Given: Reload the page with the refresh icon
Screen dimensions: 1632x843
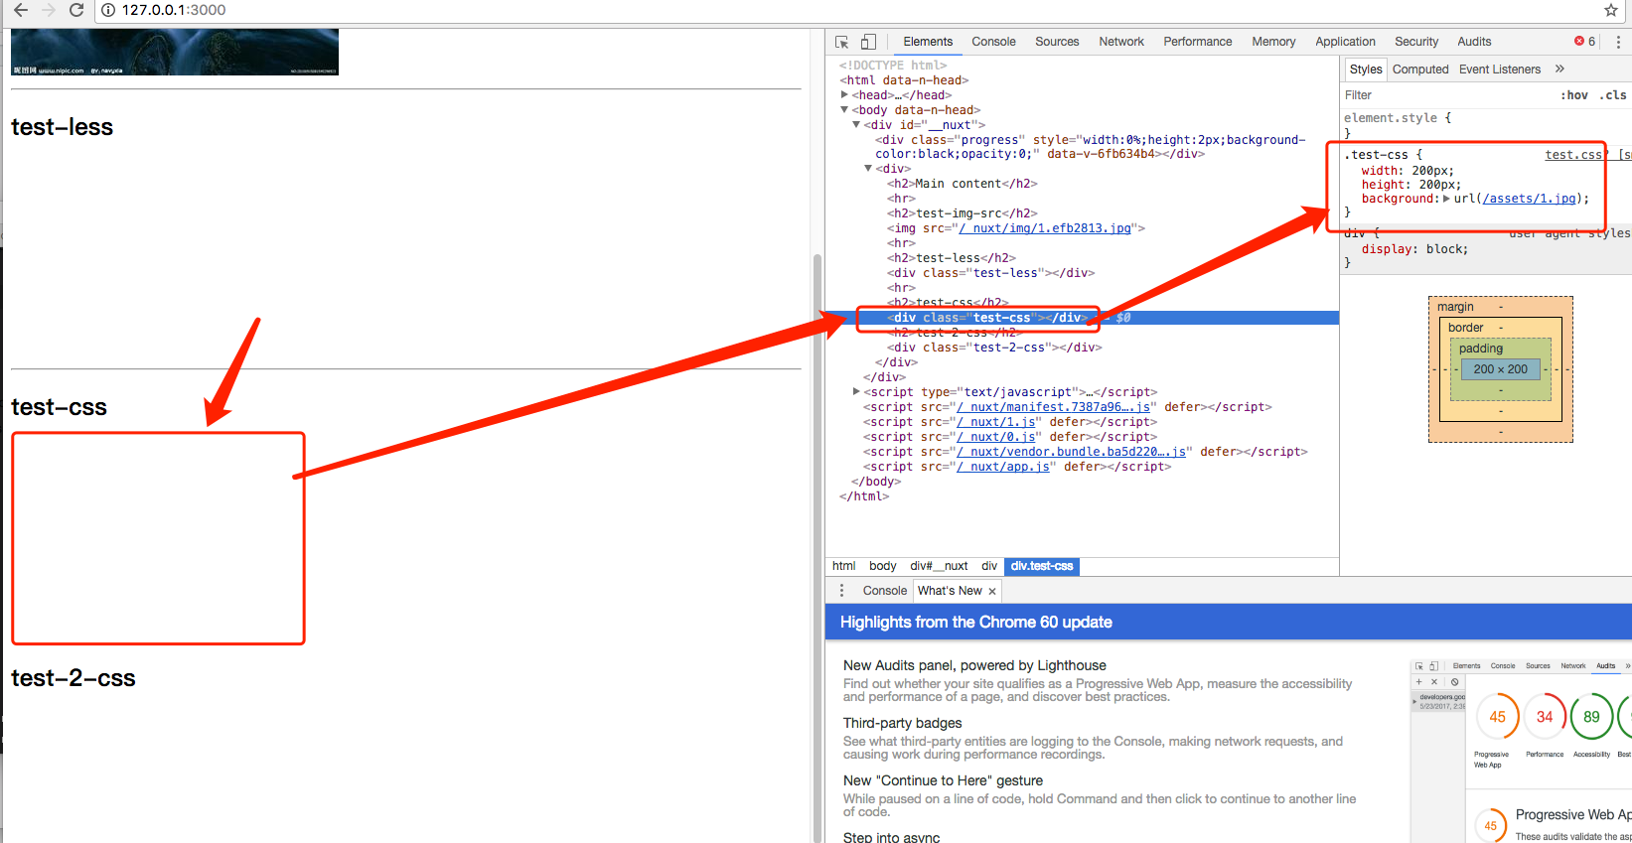Looking at the screenshot, I should [75, 10].
